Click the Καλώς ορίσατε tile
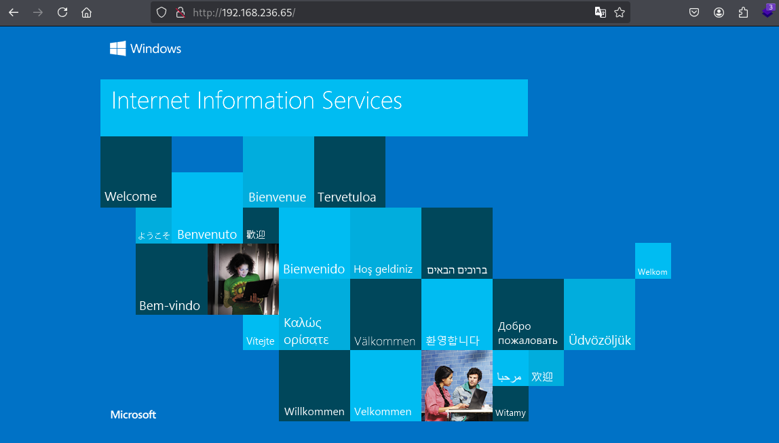 point(314,314)
